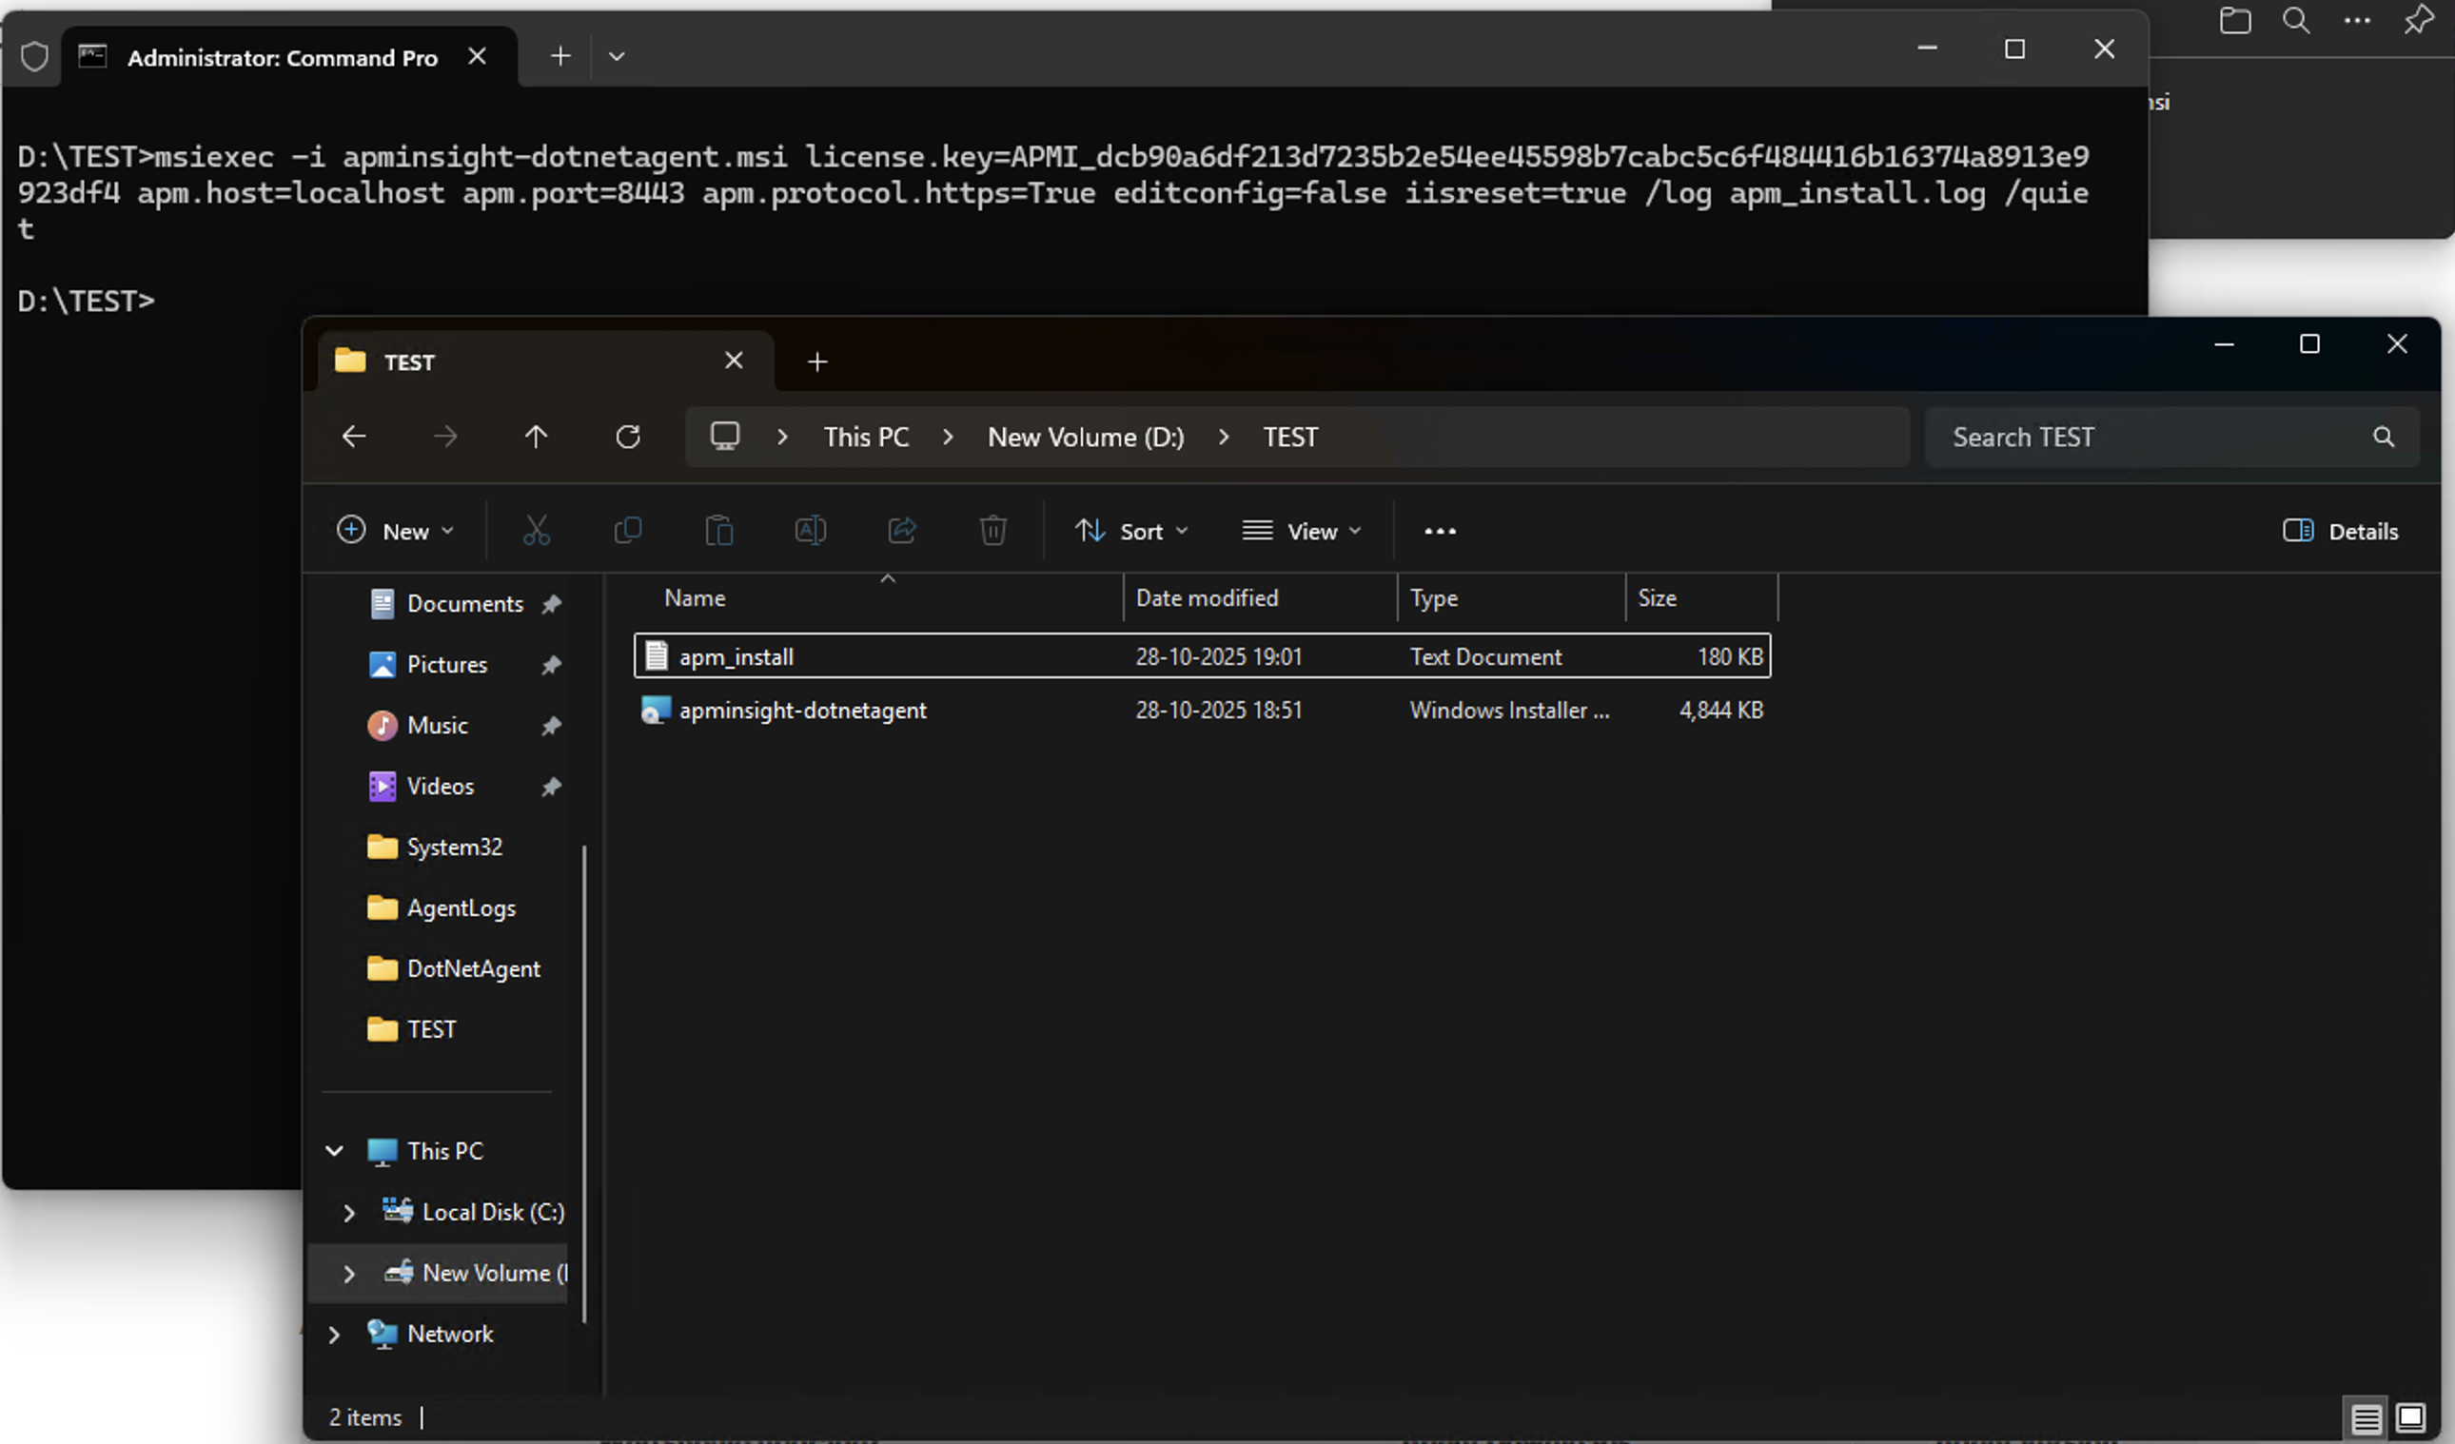The image size is (2455, 1444).
Task: Go up one folder level
Action: [536, 438]
